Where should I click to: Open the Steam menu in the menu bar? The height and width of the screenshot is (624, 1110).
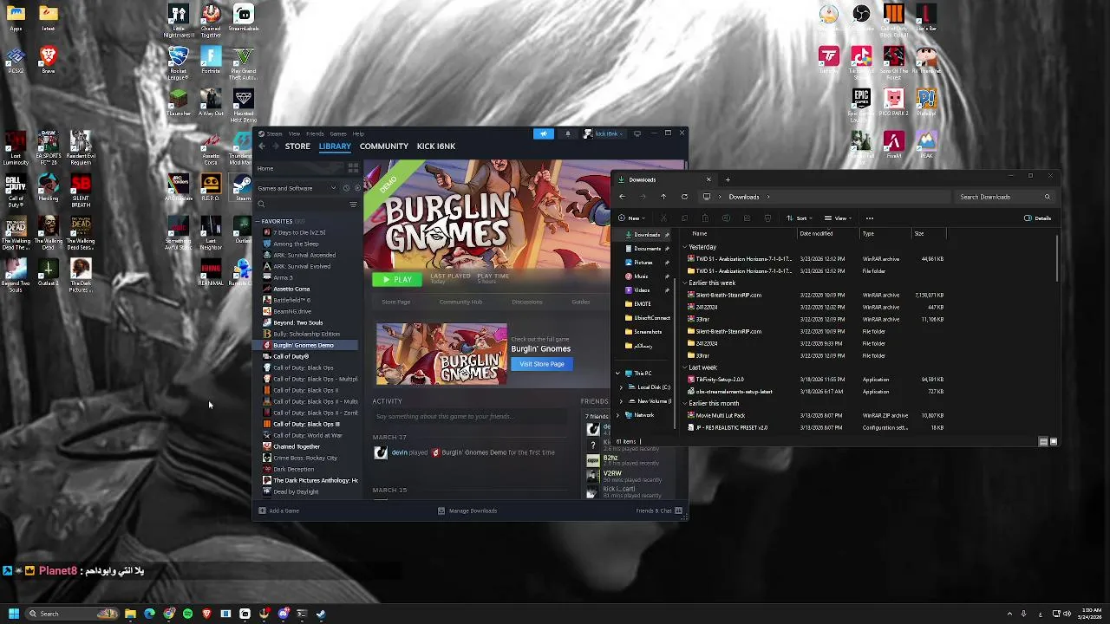pos(274,133)
